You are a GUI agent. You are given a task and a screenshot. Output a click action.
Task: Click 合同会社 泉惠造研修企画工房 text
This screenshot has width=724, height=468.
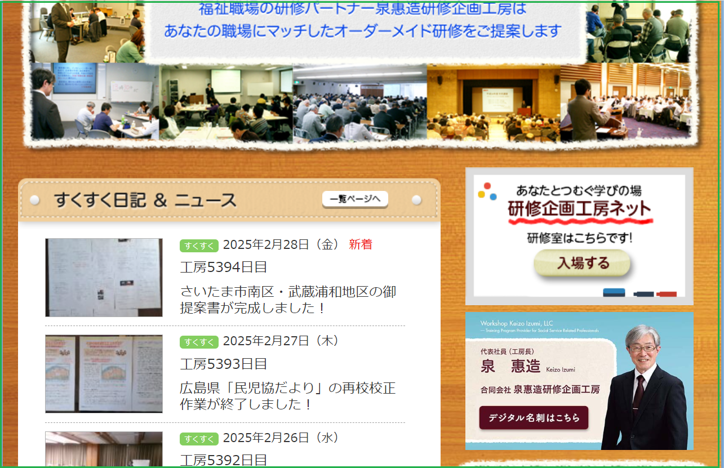coord(540,389)
